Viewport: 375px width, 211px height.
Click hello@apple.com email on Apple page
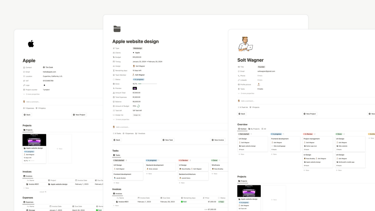49,72
